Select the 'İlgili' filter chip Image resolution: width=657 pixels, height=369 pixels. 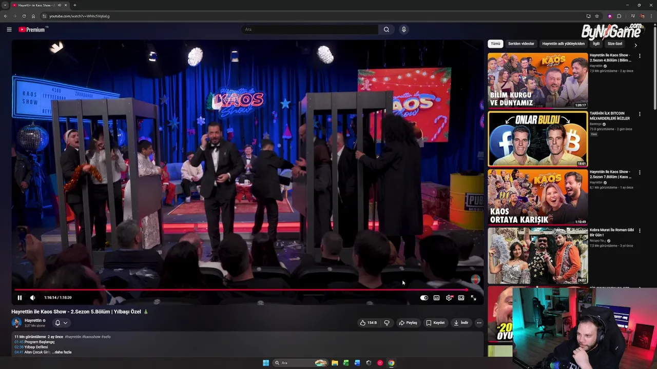point(596,44)
